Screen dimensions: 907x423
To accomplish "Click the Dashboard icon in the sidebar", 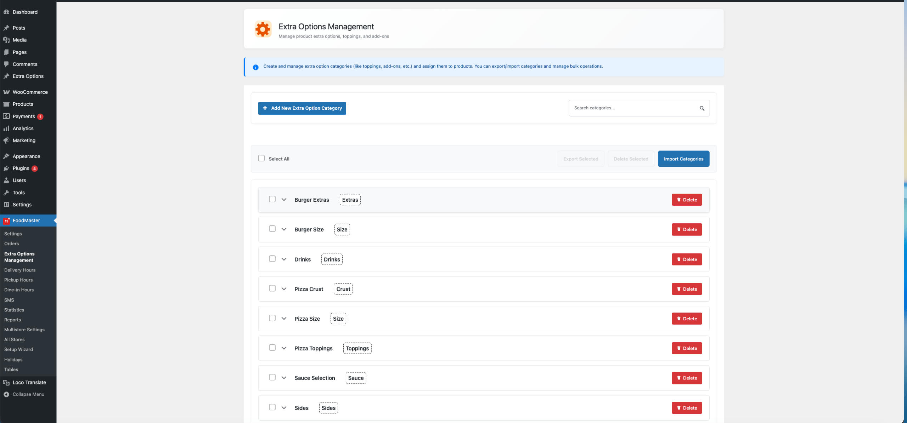I will (6, 12).
